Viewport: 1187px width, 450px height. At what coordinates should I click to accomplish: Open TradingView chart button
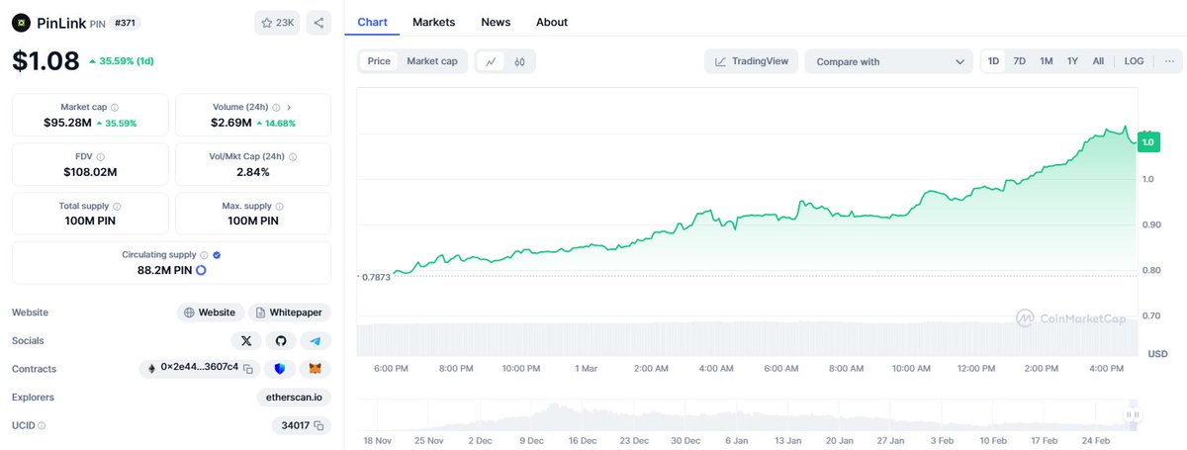click(751, 61)
